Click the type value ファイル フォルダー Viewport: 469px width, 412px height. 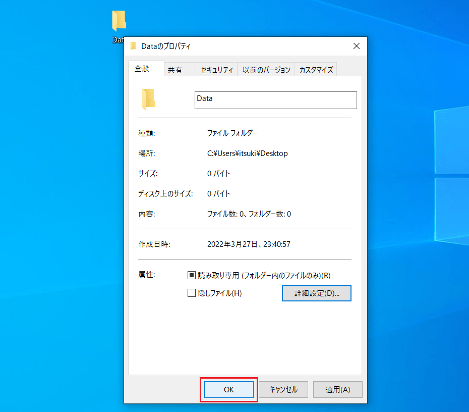coord(232,133)
